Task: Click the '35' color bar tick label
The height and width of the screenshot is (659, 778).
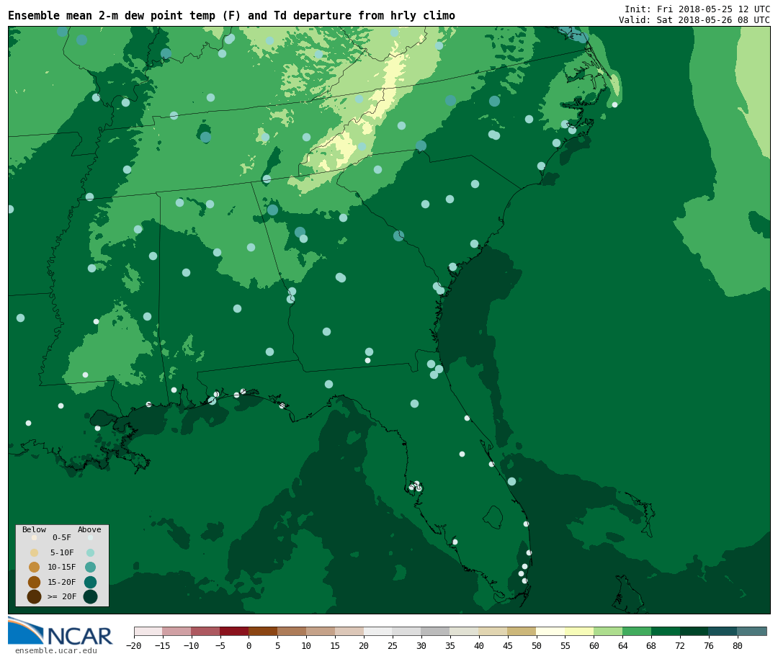Action: point(450,645)
